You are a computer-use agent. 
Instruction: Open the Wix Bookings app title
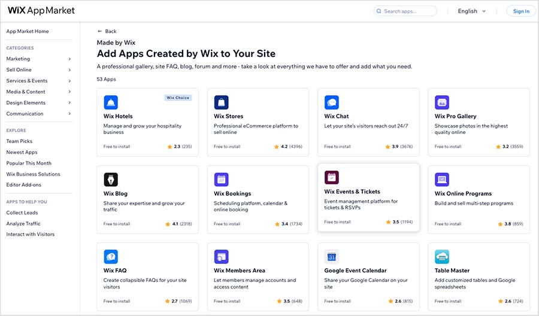(232, 194)
